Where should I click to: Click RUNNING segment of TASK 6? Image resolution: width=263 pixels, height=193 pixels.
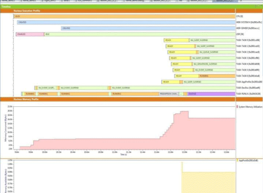pos(217,76)
